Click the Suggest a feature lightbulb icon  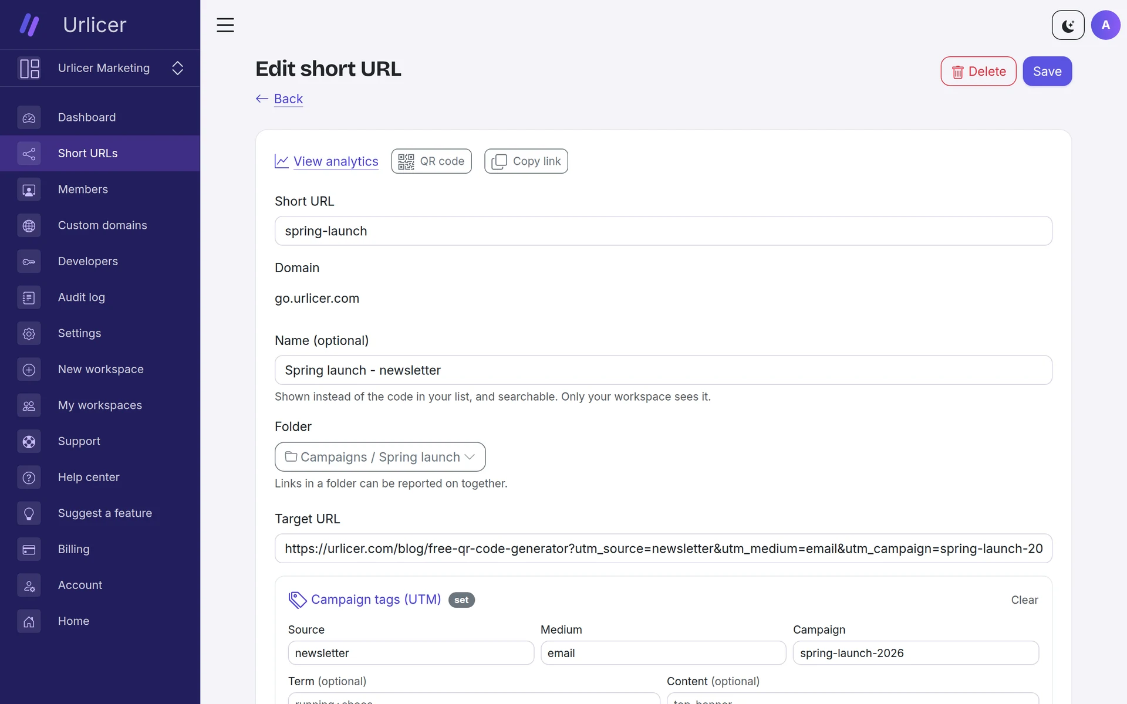[29, 513]
